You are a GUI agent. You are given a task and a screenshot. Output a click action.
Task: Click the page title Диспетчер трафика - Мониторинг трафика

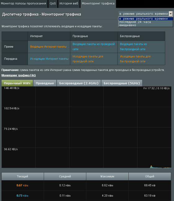click(42, 14)
